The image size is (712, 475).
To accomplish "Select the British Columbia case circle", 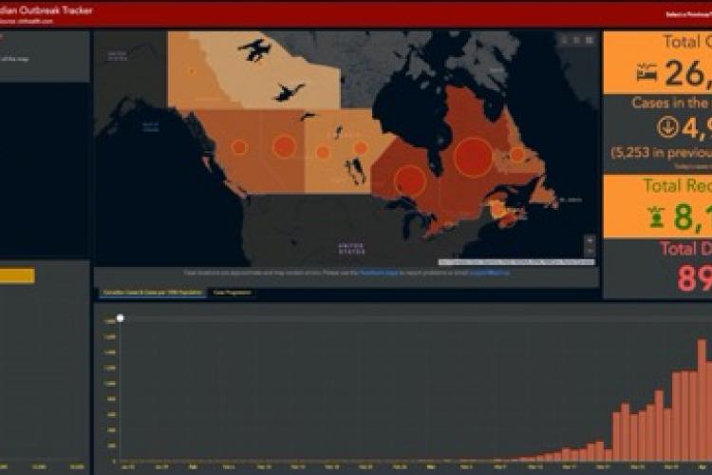I will click(239, 147).
